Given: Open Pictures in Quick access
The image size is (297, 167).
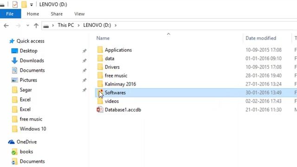Looking at the screenshot, I should (x=28, y=80).
